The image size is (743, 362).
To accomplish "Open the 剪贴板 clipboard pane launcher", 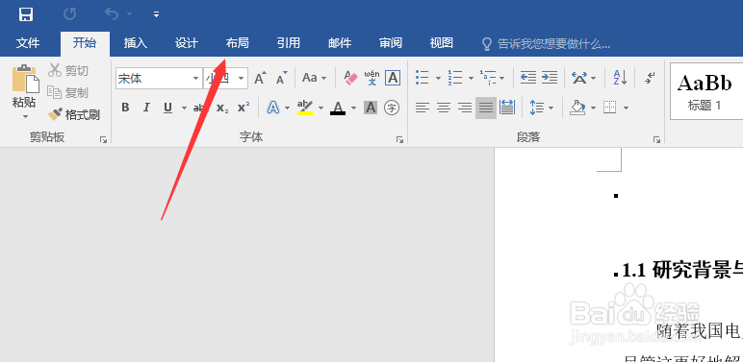I will click(x=103, y=140).
